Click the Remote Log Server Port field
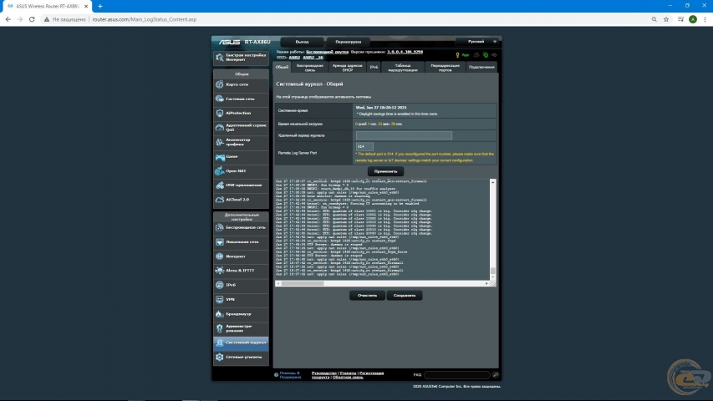Image resolution: width=713 pixels, height=401 pixels. tap(364, 146)
